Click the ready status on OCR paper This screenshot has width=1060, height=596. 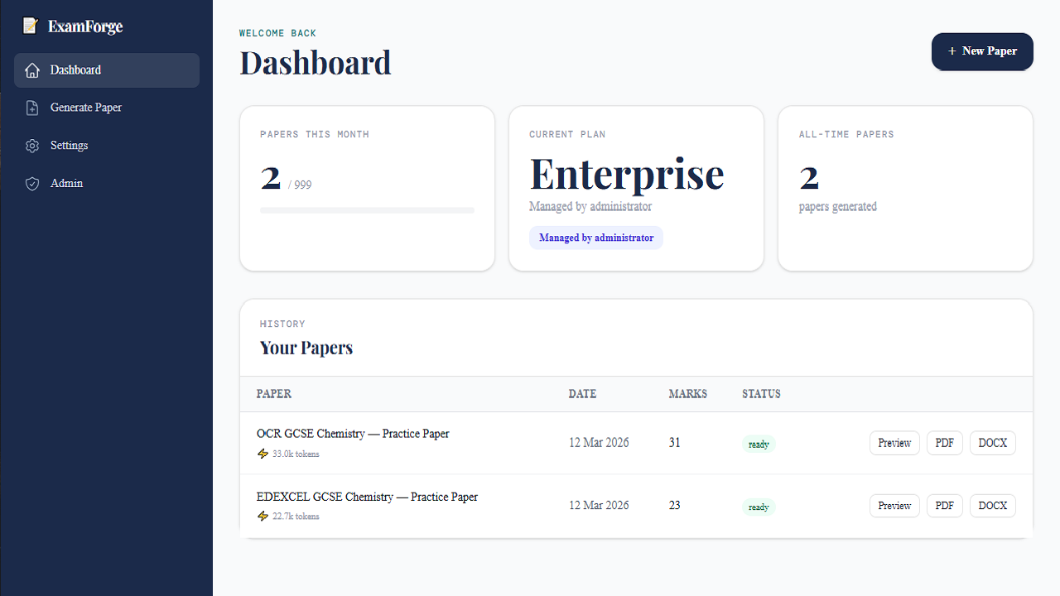[759, 445]
